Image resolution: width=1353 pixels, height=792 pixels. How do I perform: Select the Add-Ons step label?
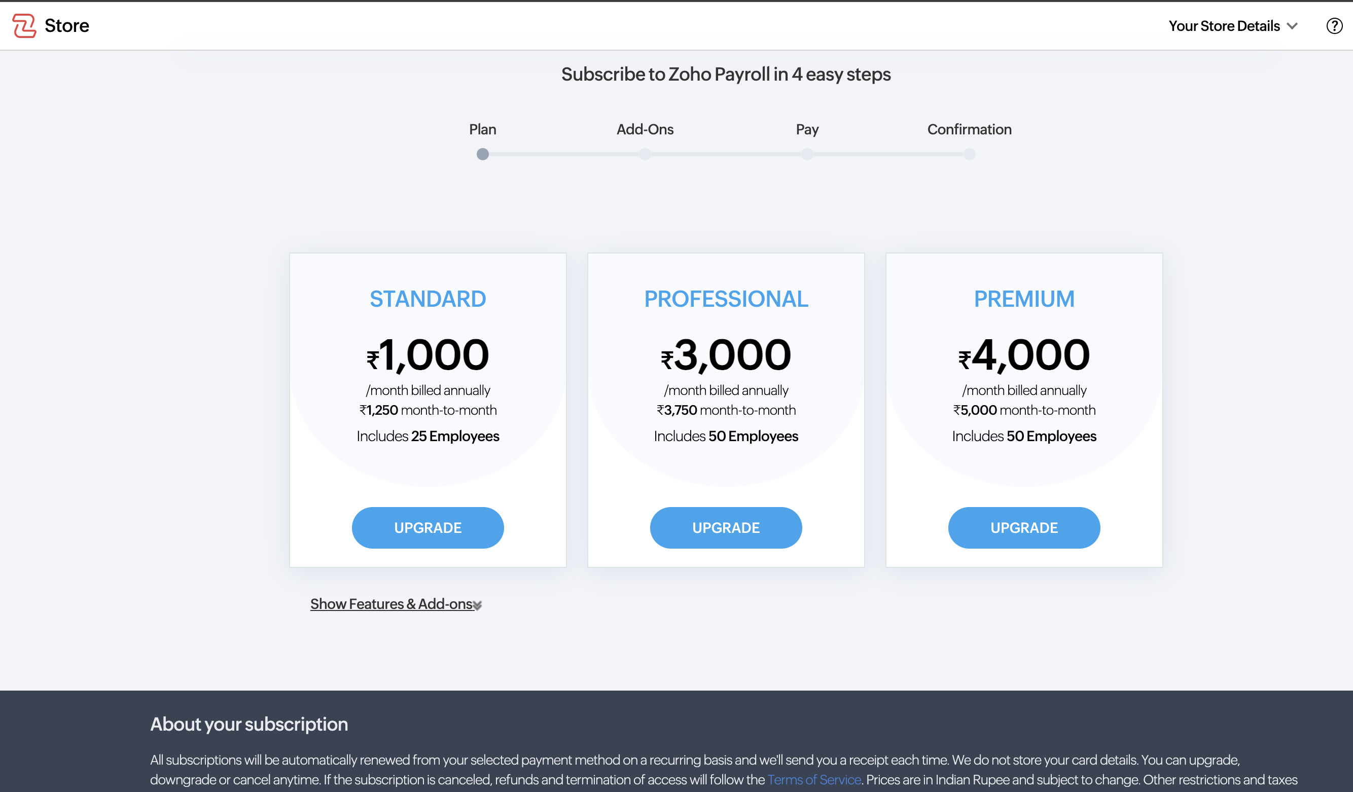(x=644, y=129)
